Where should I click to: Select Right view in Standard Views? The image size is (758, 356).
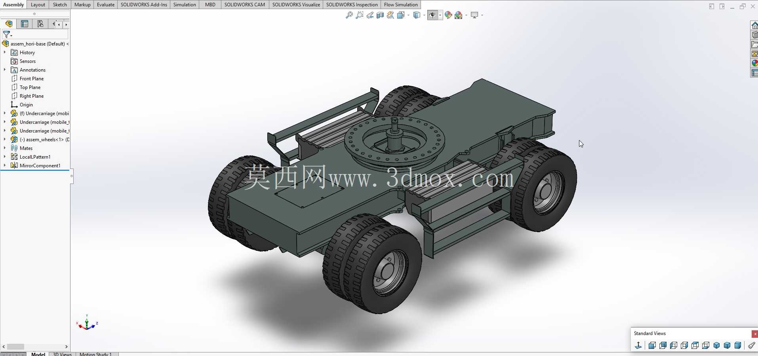684,345
